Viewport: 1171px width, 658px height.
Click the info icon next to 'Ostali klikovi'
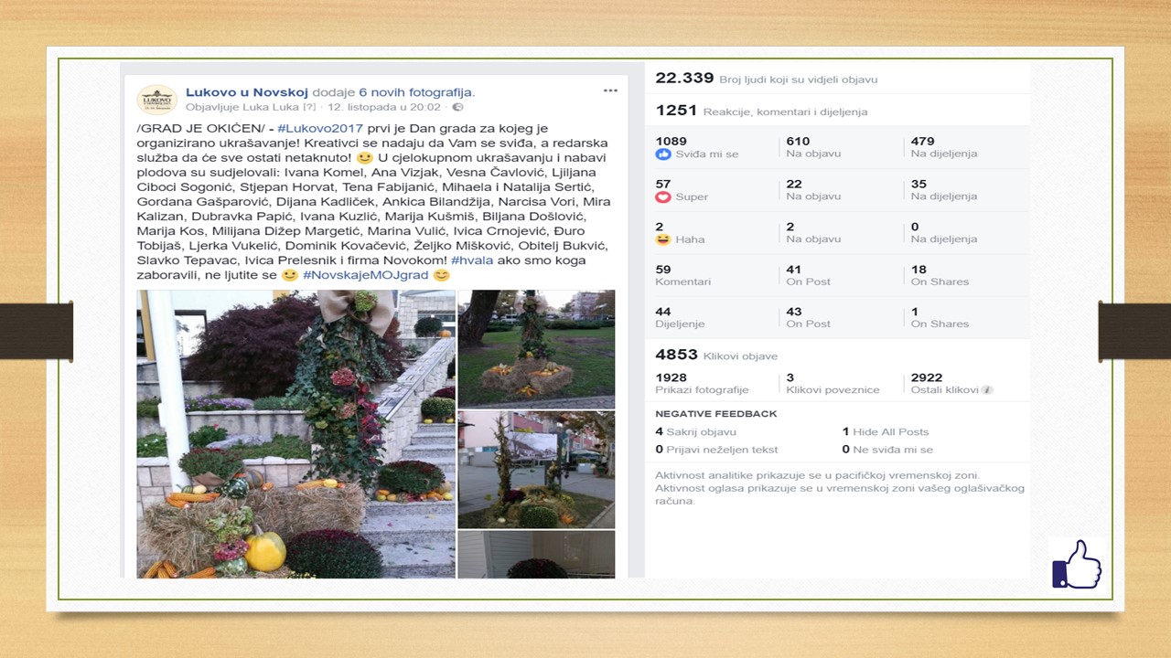[x=987, y=390]
